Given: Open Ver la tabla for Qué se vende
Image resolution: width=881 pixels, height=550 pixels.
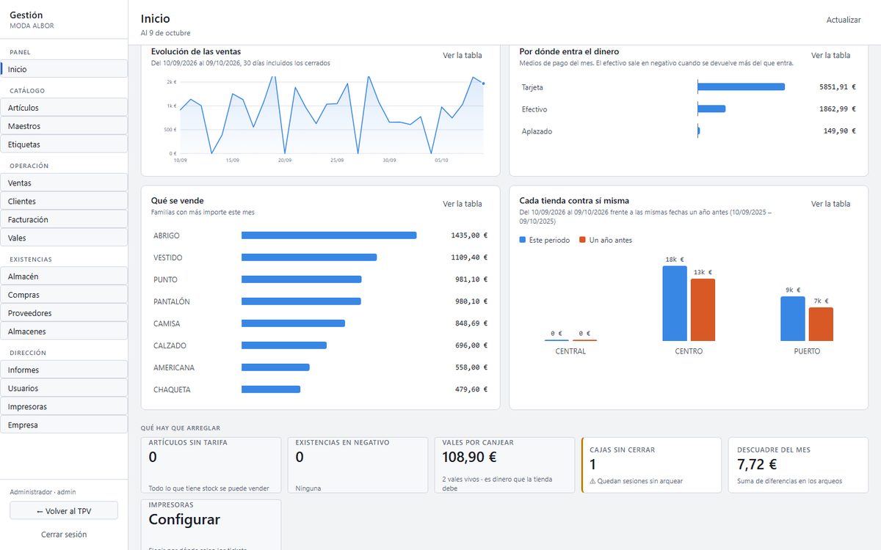Looking at the screenshot, I should [463, 204].
